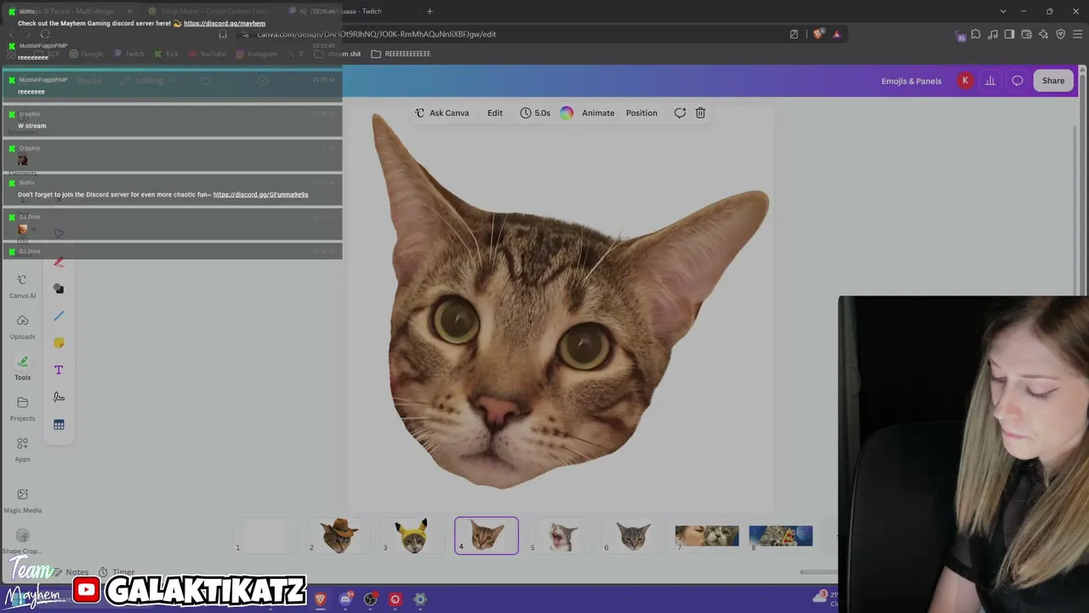Click the Emojis & Panels design title

click(911, 81)
